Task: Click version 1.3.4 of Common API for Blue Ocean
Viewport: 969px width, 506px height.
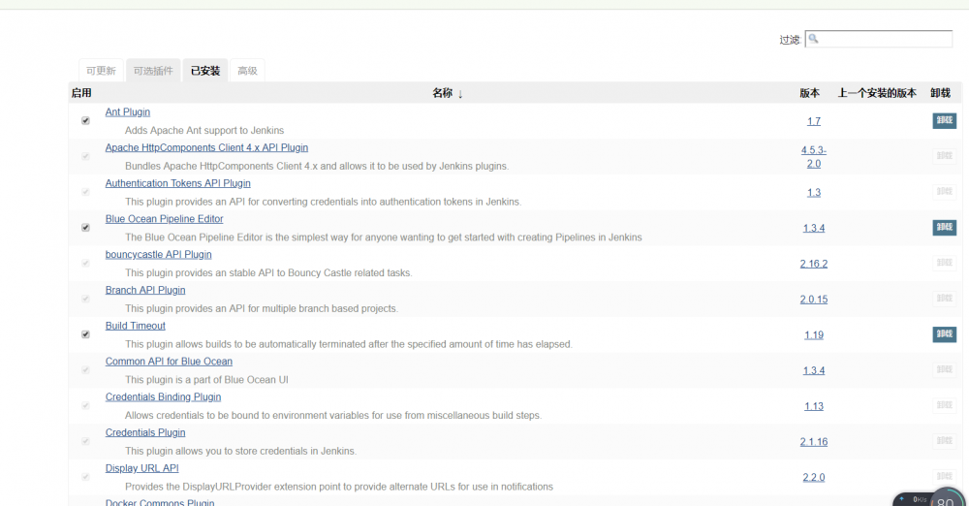Action: click(814, 370)
